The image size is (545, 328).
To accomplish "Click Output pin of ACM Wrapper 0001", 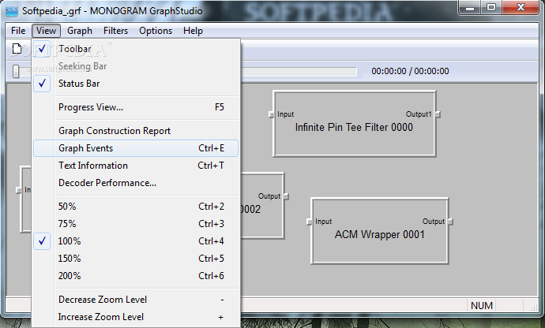I will [450, 222].
